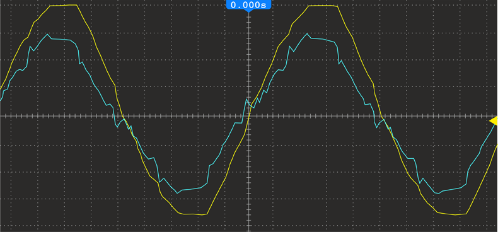This screenshot has height=232, width=498.
Task: Click the blue pointer beneath 0.000s label
Action: click(x=248, y=11)
